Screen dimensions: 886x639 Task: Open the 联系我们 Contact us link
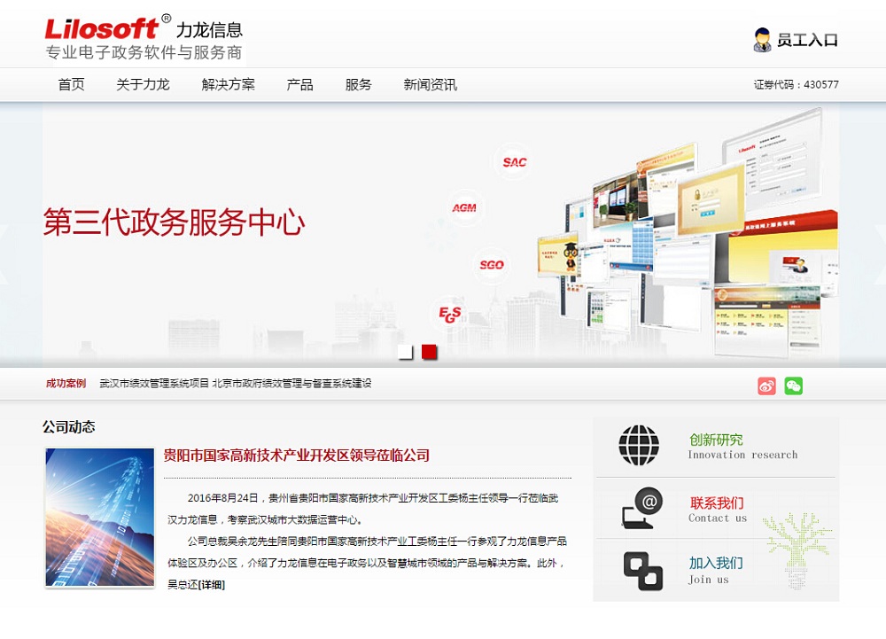pyautogui.click(x=718, y=510)
